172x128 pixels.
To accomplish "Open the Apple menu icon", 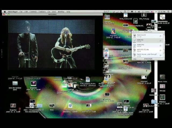I will coord(5,12).
